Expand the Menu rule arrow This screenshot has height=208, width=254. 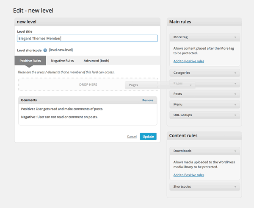(x=235, y=105)
